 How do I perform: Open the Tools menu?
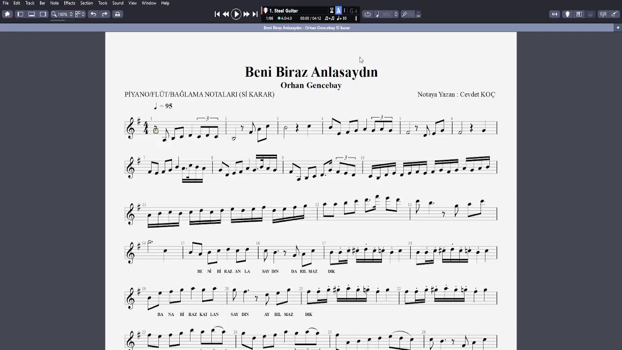coord(103,3)
